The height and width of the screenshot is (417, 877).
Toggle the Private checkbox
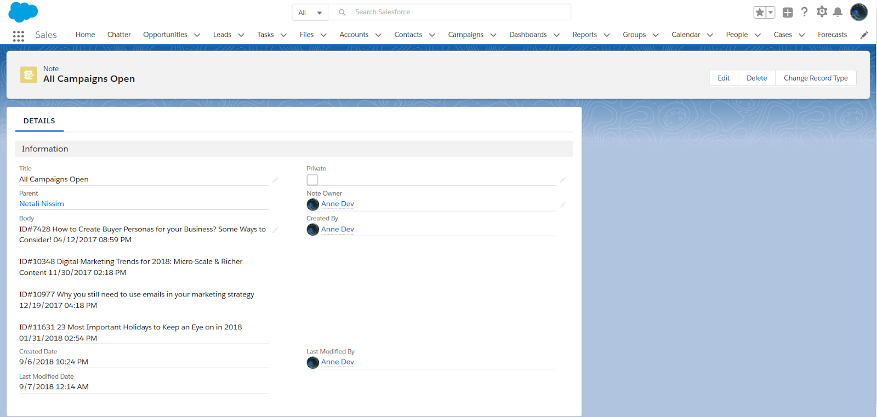[312, 180]
